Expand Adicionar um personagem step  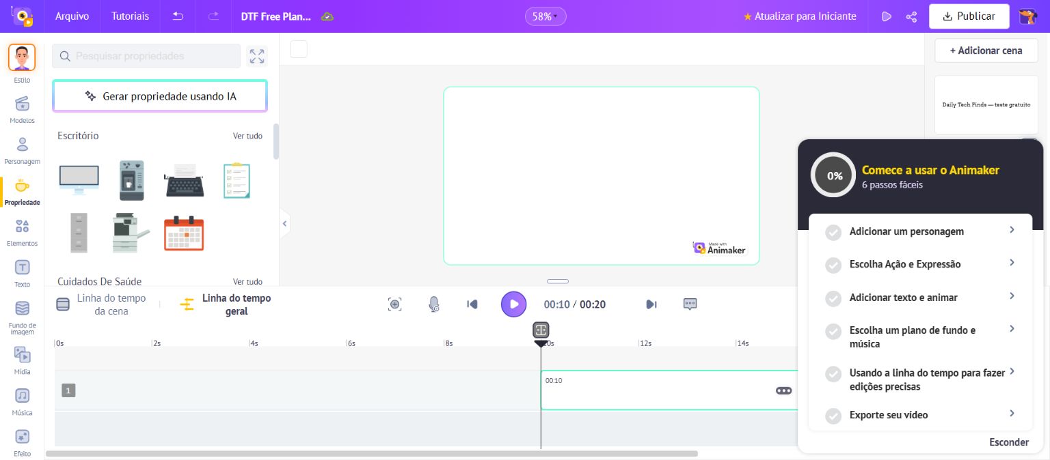[920, 231]
